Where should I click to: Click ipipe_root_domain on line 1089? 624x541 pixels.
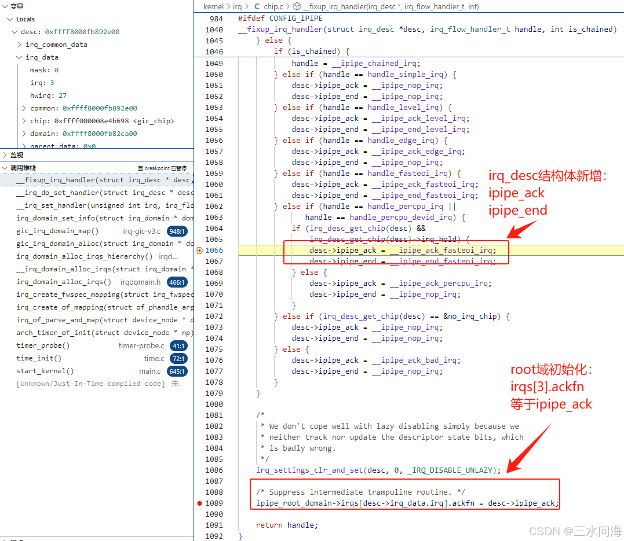294,503
